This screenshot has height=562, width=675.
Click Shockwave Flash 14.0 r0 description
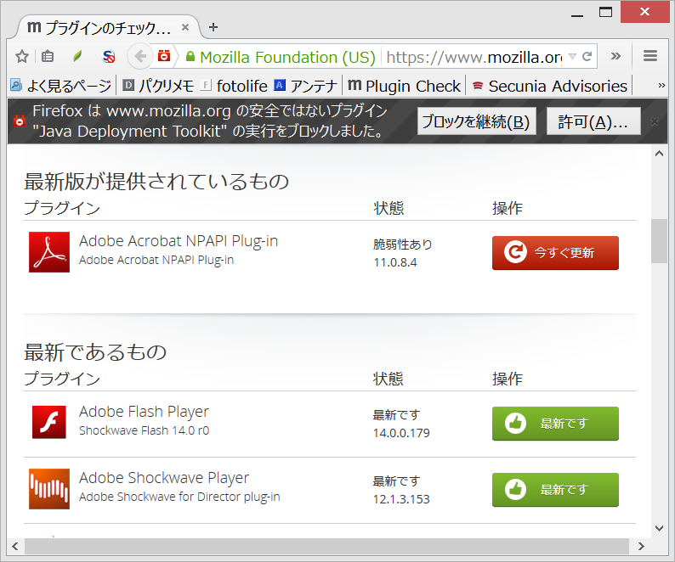click(145, 430)
